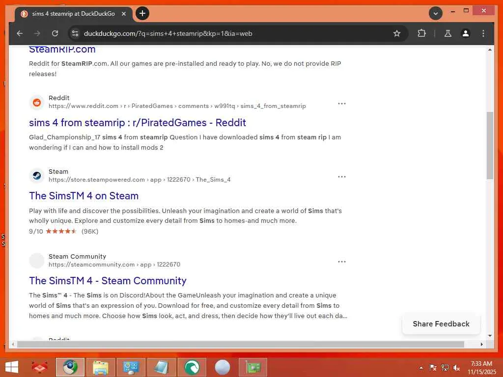Viewport: 503px width, 377px height.
Task: Open the SteamRIP.com result link
Action: pyautogui.click(x=62, y=50)
